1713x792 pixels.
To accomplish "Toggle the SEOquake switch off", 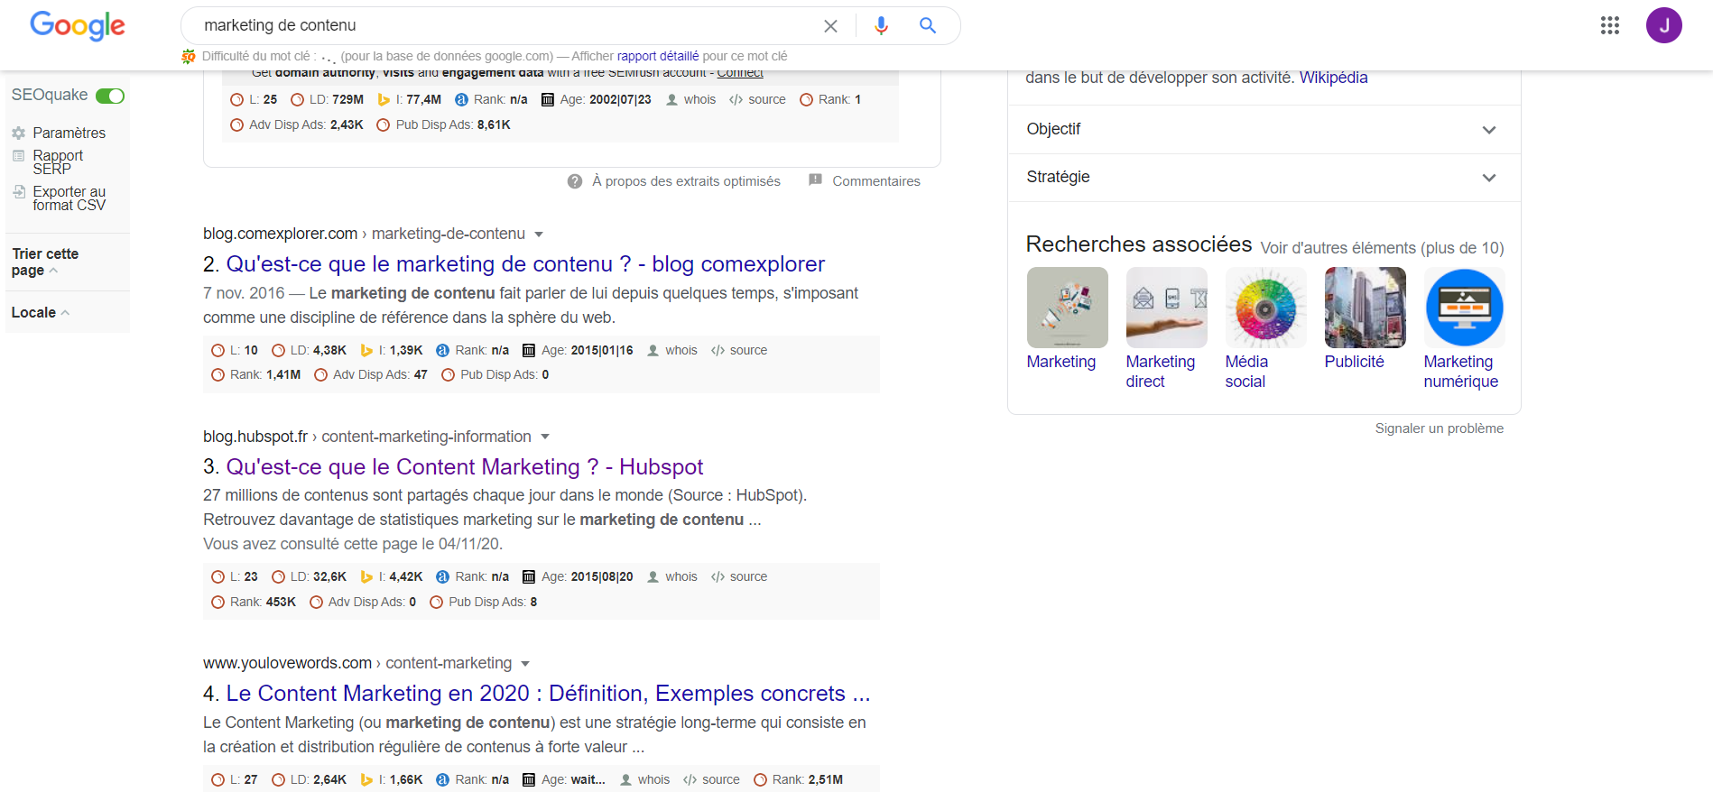I will (110, 96).
